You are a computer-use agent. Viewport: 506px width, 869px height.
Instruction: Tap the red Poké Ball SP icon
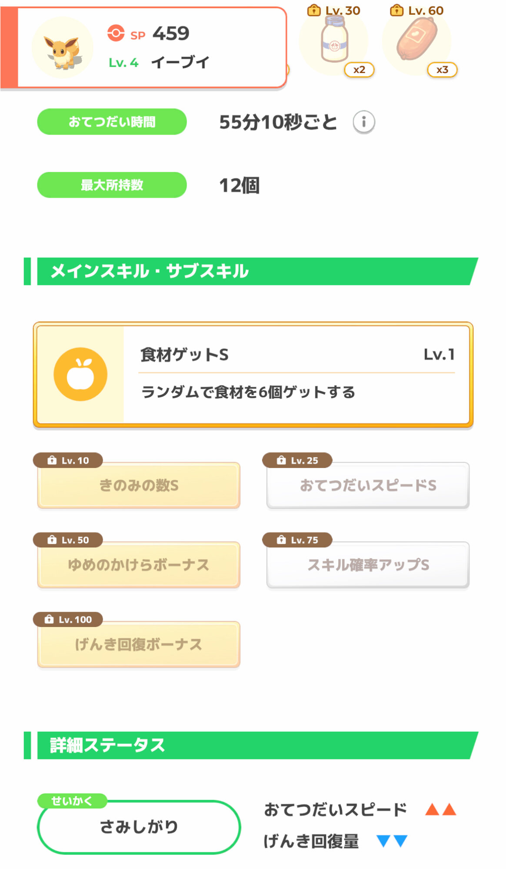point(116,33)
